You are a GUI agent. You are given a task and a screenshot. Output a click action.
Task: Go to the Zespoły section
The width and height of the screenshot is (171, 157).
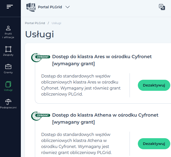(x=8, y=51)
